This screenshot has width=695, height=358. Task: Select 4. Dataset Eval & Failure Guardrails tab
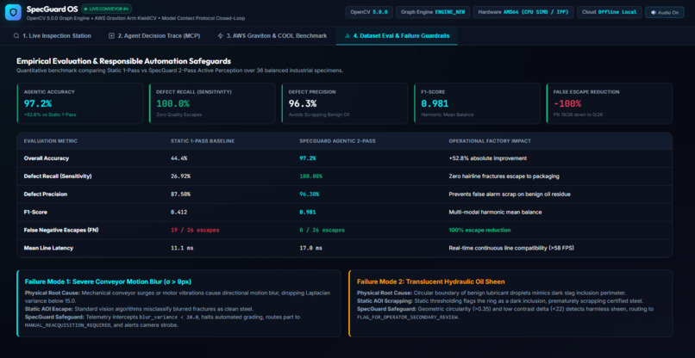pyautogui.click(x=397, y=36)
